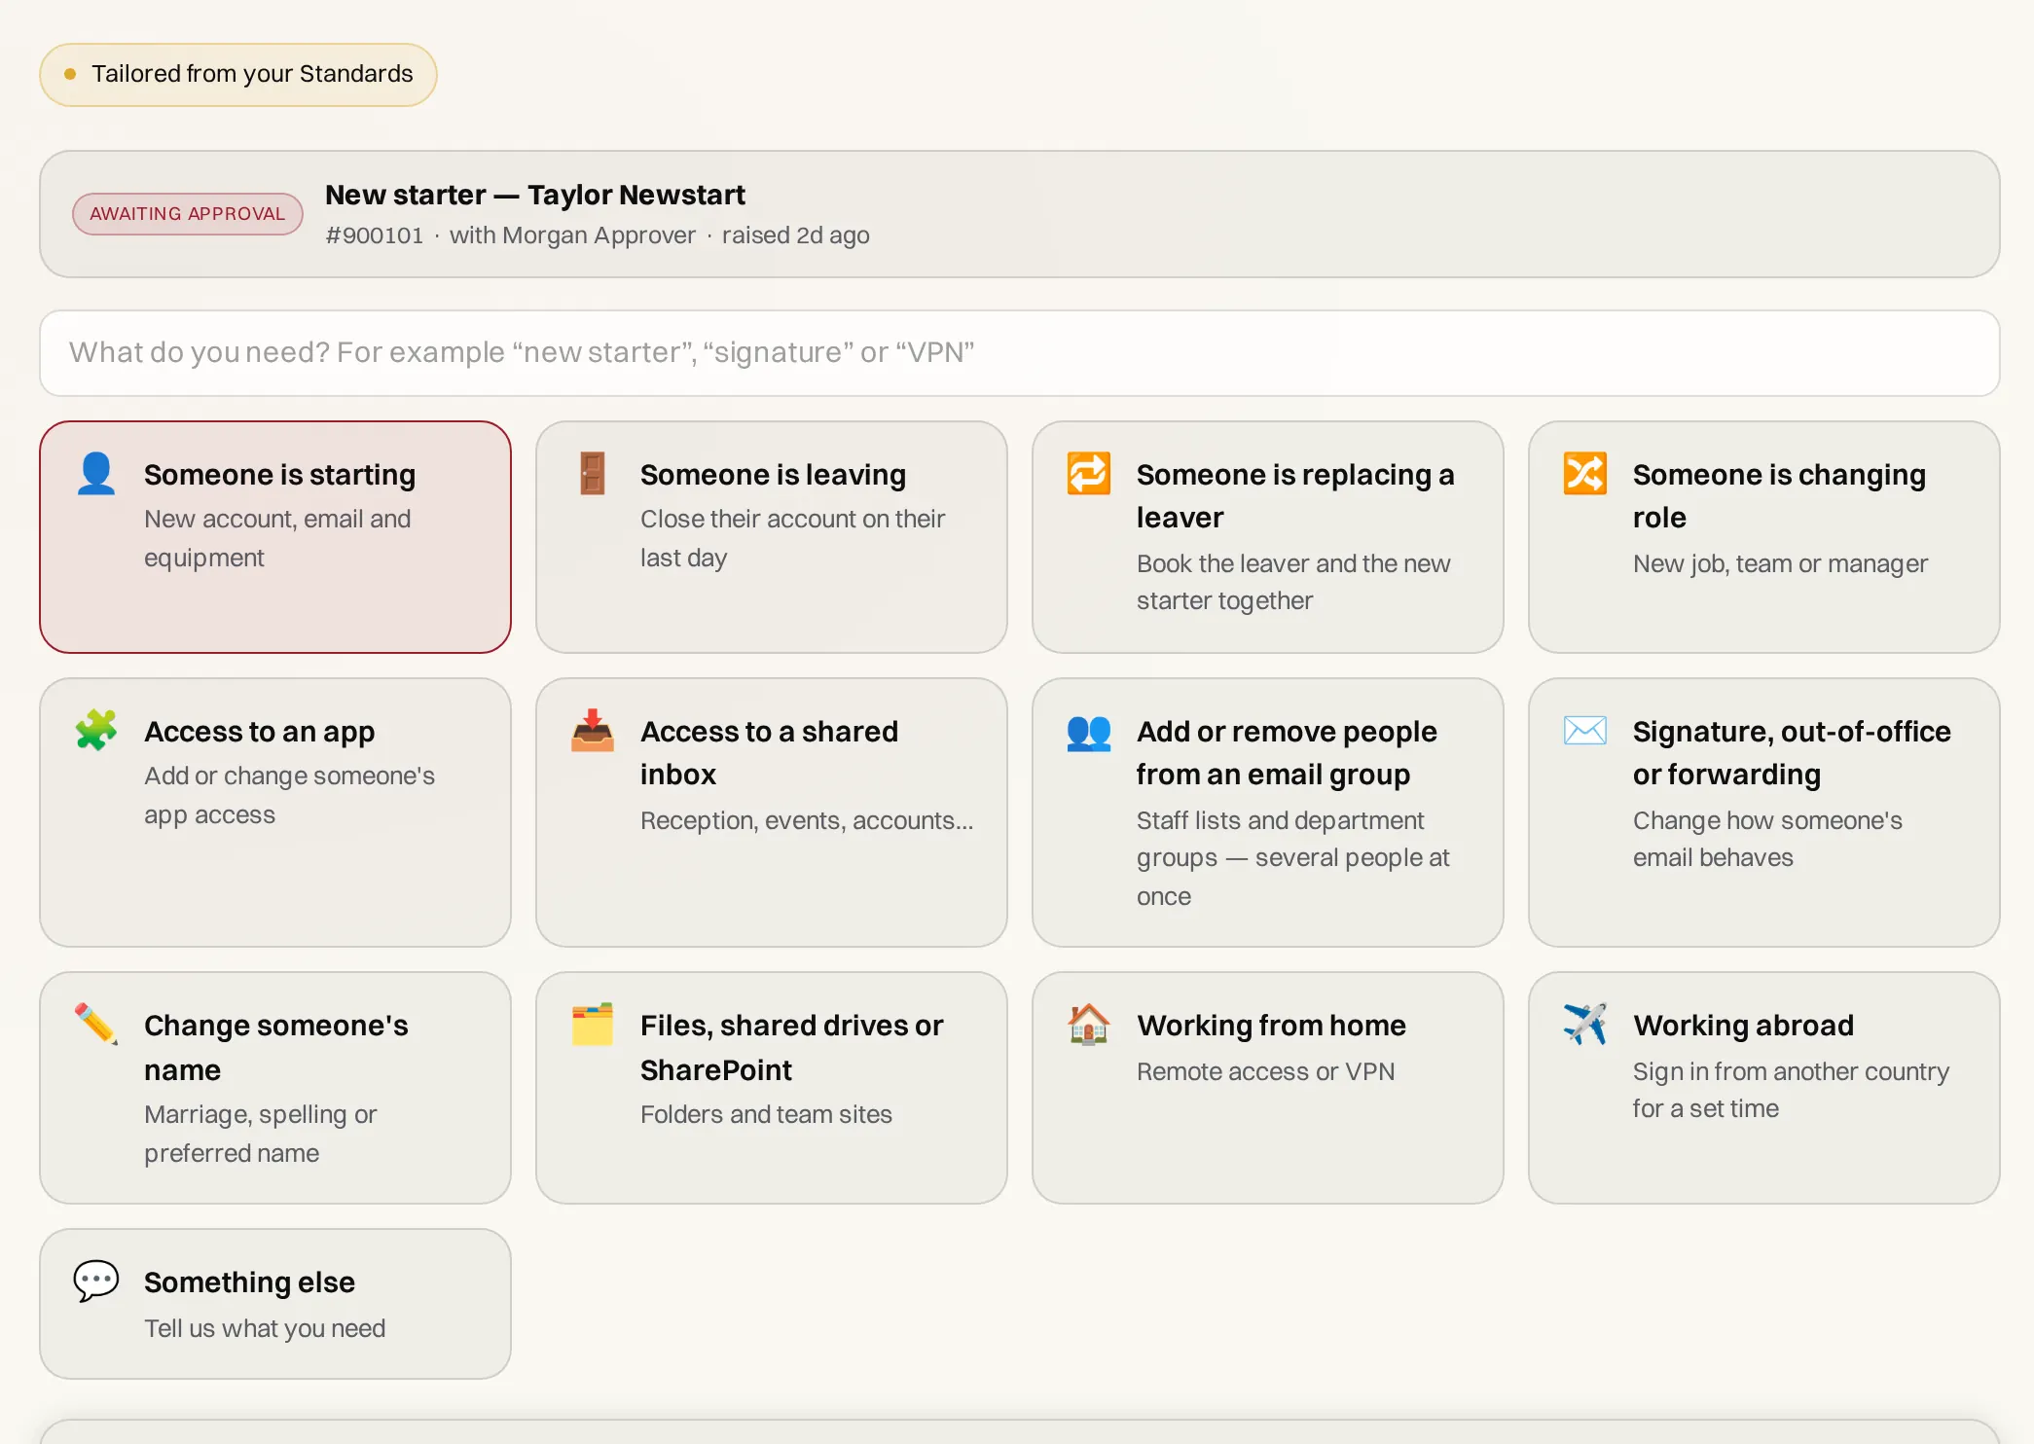Open the Someone is starting request
The width and height of the screenshot is (2034, 1444).
pos(275,537)
